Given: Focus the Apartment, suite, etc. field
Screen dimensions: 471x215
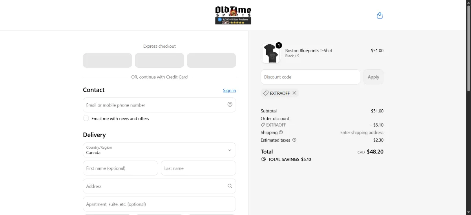Looking at the screenshot, I should (x=159, y=204).
